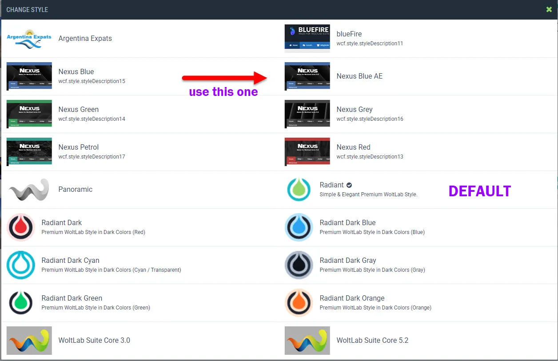Select the Nexus Grey style link
Viewport: 558px width, 361px height.
click(x=354, y=109)
